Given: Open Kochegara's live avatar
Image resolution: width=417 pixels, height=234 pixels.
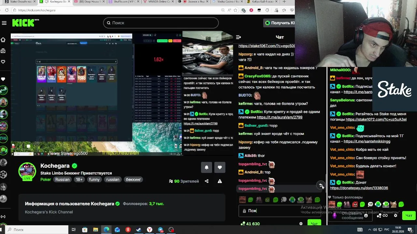Looking at the screenshot, I should [27, 171].
